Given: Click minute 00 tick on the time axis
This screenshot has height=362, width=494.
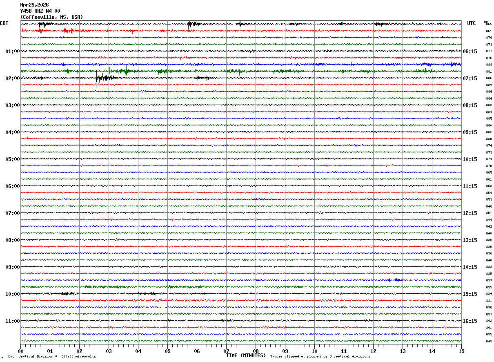Looking at the screenshot, I should pos(20,351).
